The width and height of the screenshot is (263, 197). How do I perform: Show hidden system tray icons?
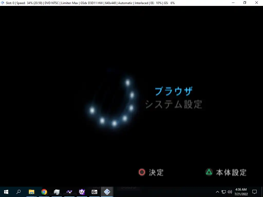(x=217, y=192)
